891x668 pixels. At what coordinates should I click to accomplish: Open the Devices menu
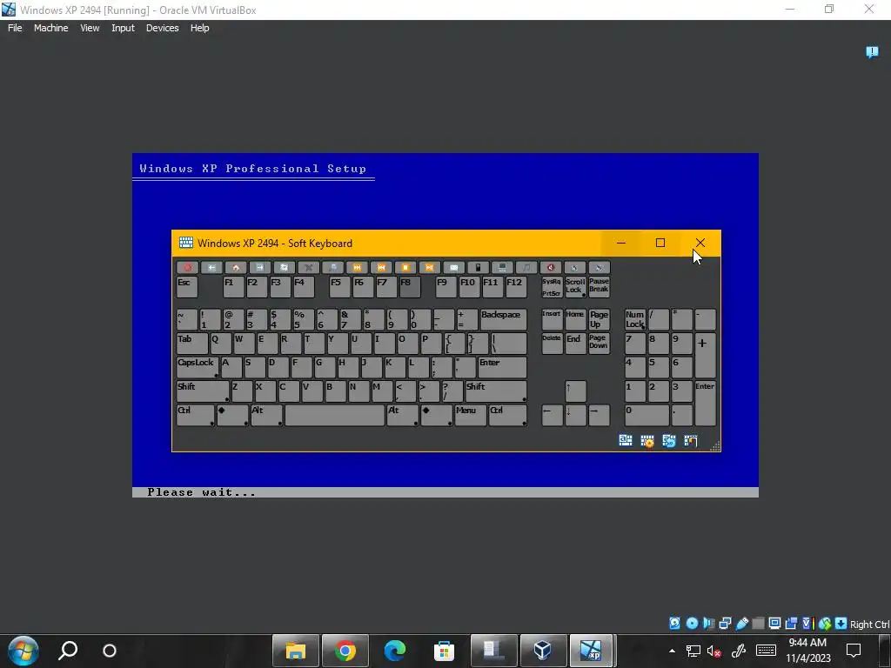click(x=162, y=28)
